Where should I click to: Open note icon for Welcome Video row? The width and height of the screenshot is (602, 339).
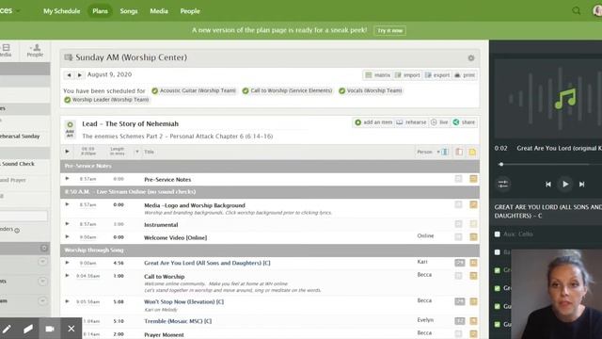[x=473, y=236]
